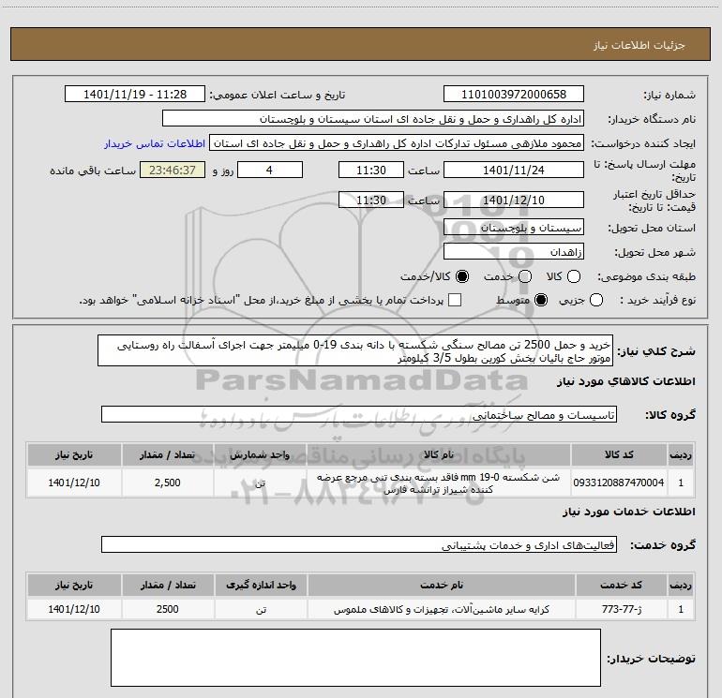Click goods code cell 0933120887470004
The width and height of the screenshot is (722, 698).
pyautogui.click(x=619, y=483)
